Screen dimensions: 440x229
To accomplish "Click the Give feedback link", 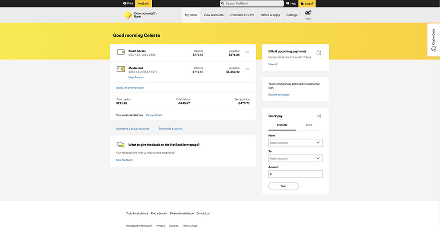I will pos(125,160).
